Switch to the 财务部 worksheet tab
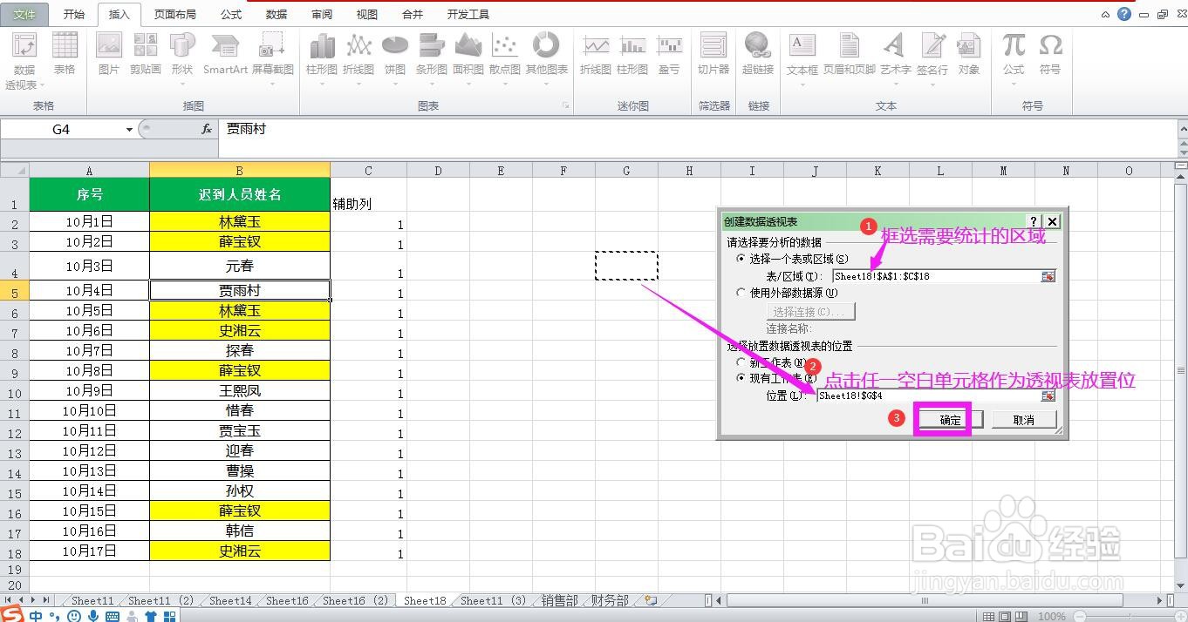 (609, 600)
